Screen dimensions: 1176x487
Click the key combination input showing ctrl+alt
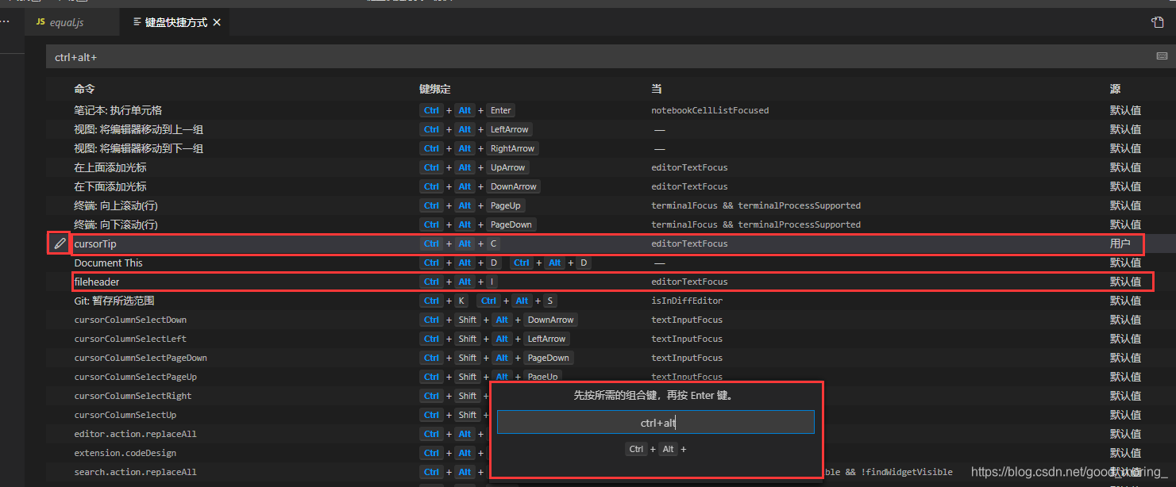(x=656, y=423)
